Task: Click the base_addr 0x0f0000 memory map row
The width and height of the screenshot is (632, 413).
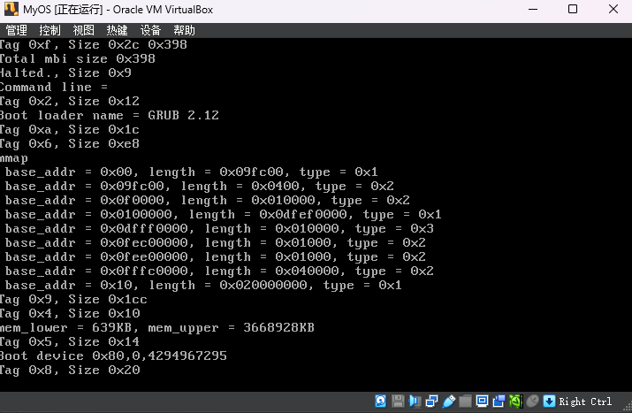Action: (x=207, y=201)
